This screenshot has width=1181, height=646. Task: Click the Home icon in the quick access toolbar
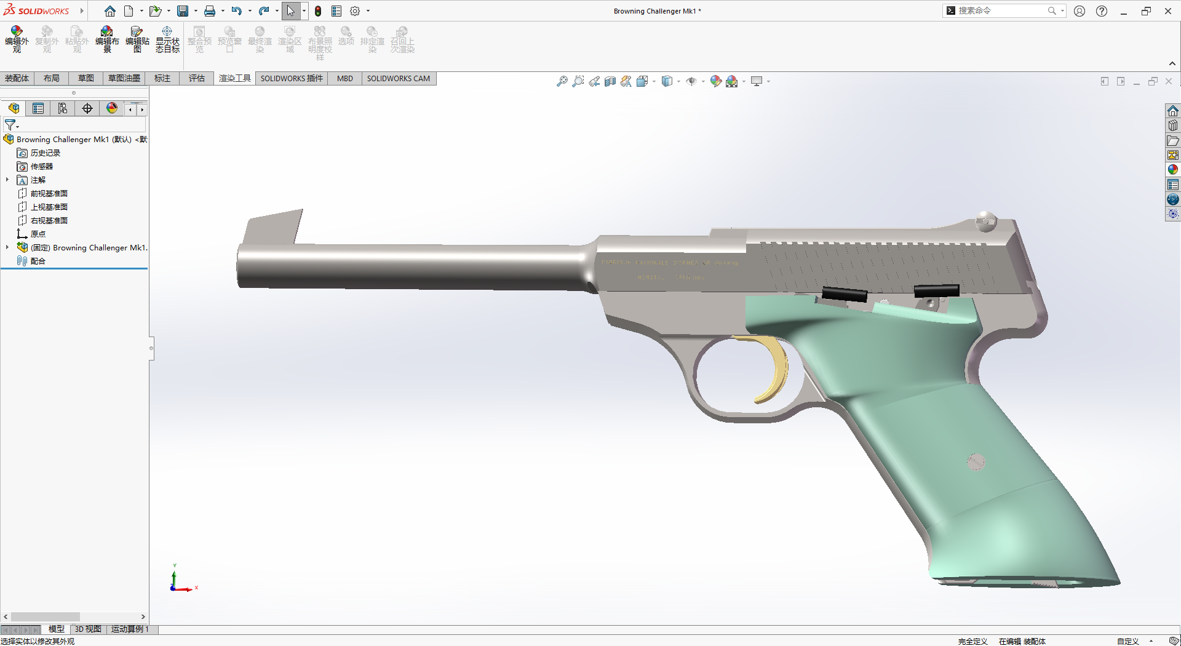[x=110, y=11]
